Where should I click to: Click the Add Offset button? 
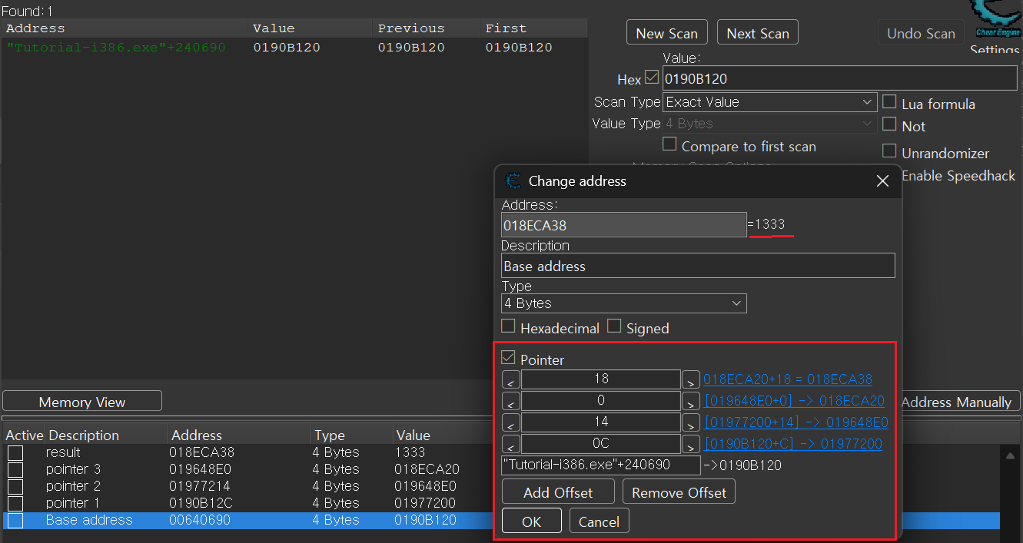point(557,492)
